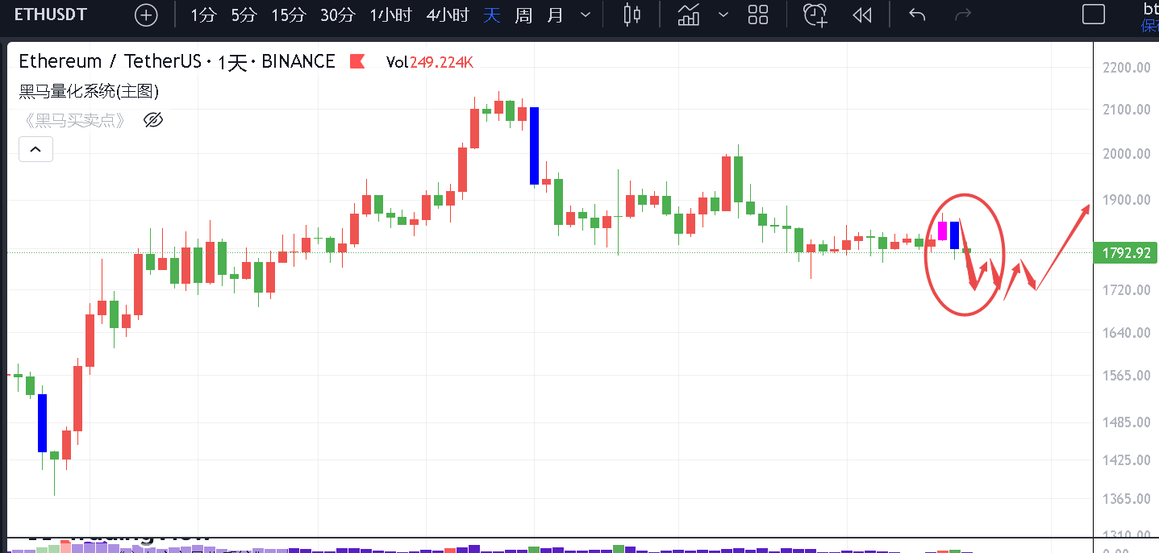The height and width of the screenshot is (553, 1159).
Task: Click the 1640.00 price axis label
Action: pyautogui.click(x=1126, y=332)
